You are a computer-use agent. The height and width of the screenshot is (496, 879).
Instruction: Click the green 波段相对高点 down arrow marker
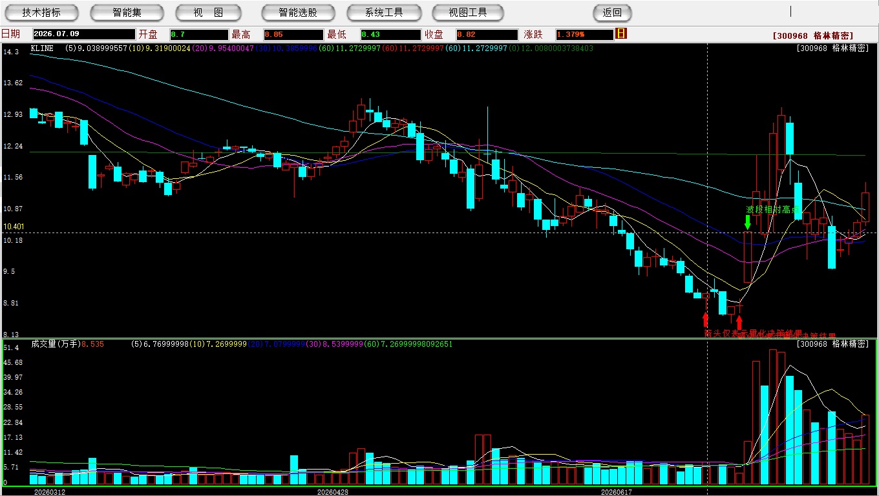747,222
